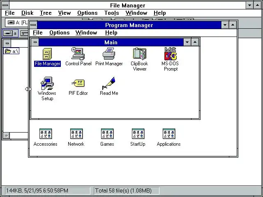Click the File Manager title bar
Viewport: 263px width, 197px height.
(x=127, y=5)
